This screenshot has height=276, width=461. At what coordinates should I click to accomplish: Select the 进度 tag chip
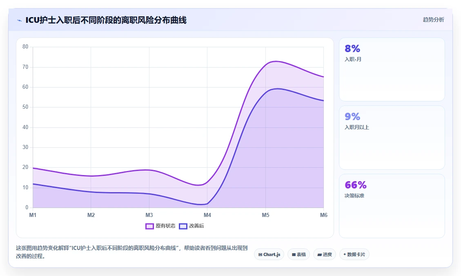(x=324, y=254)
